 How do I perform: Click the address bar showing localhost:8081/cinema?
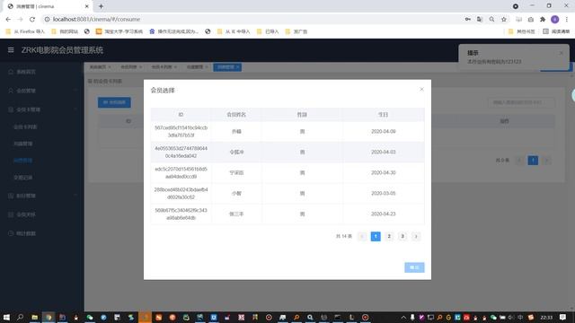click(253, 20)
